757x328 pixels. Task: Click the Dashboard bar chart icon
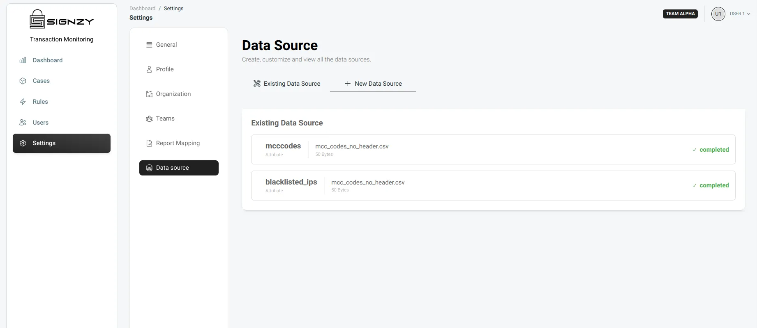coord(23,60)
